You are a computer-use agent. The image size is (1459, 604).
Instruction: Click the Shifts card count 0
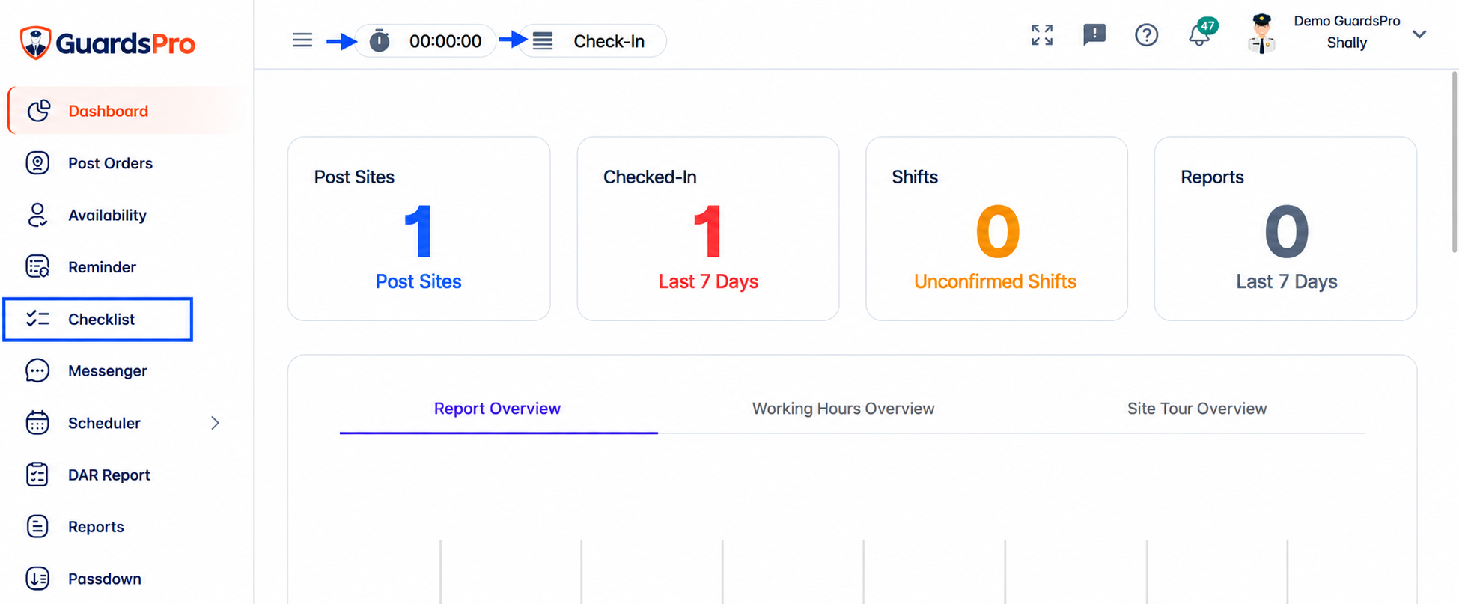pyautogui.click(x=997, y=231)
